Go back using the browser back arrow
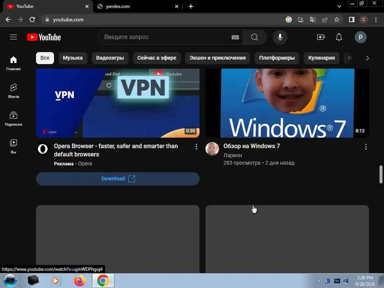 point(8,19)
